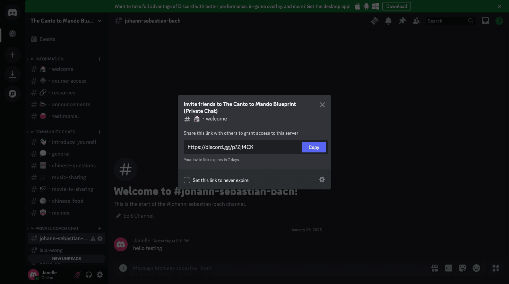Open the welcome channel
Viewport: 509px width, 284px height.
(x=67, y=69)
